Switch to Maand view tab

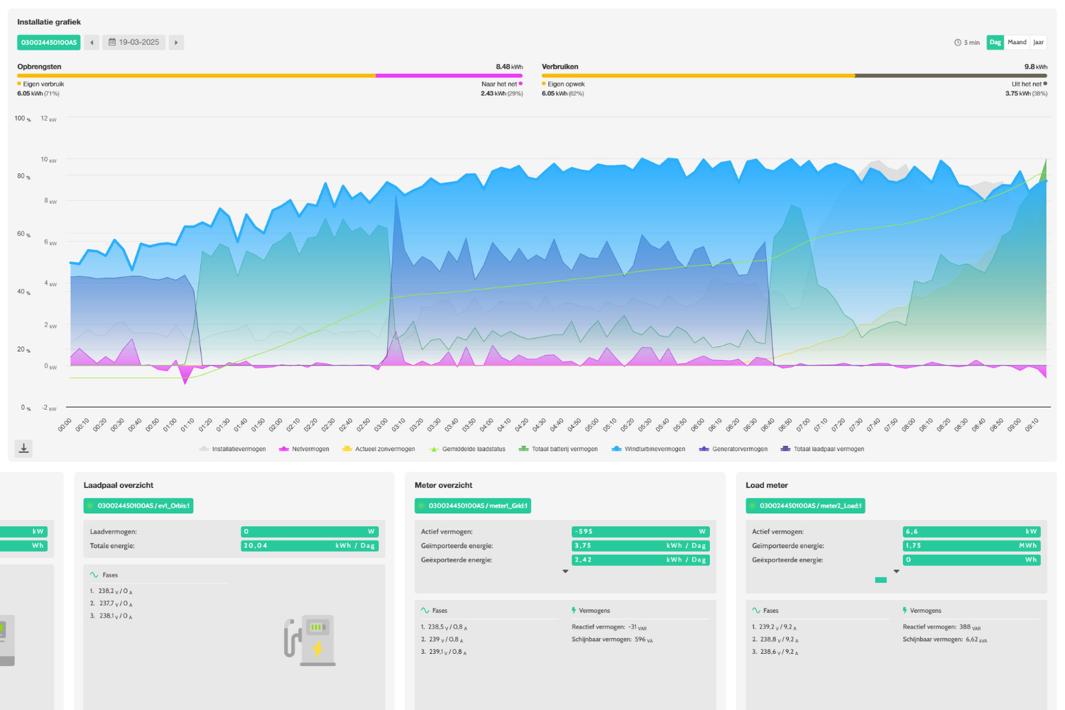(x=1017, y=43)
